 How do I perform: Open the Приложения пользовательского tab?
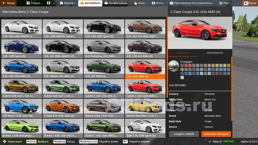pyautogui.click(x=192, y=3)
